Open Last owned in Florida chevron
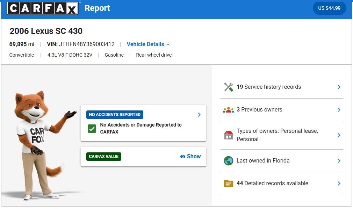Image resolution: width=353 pixels, height=209 pixels. [x=339, y=161]
